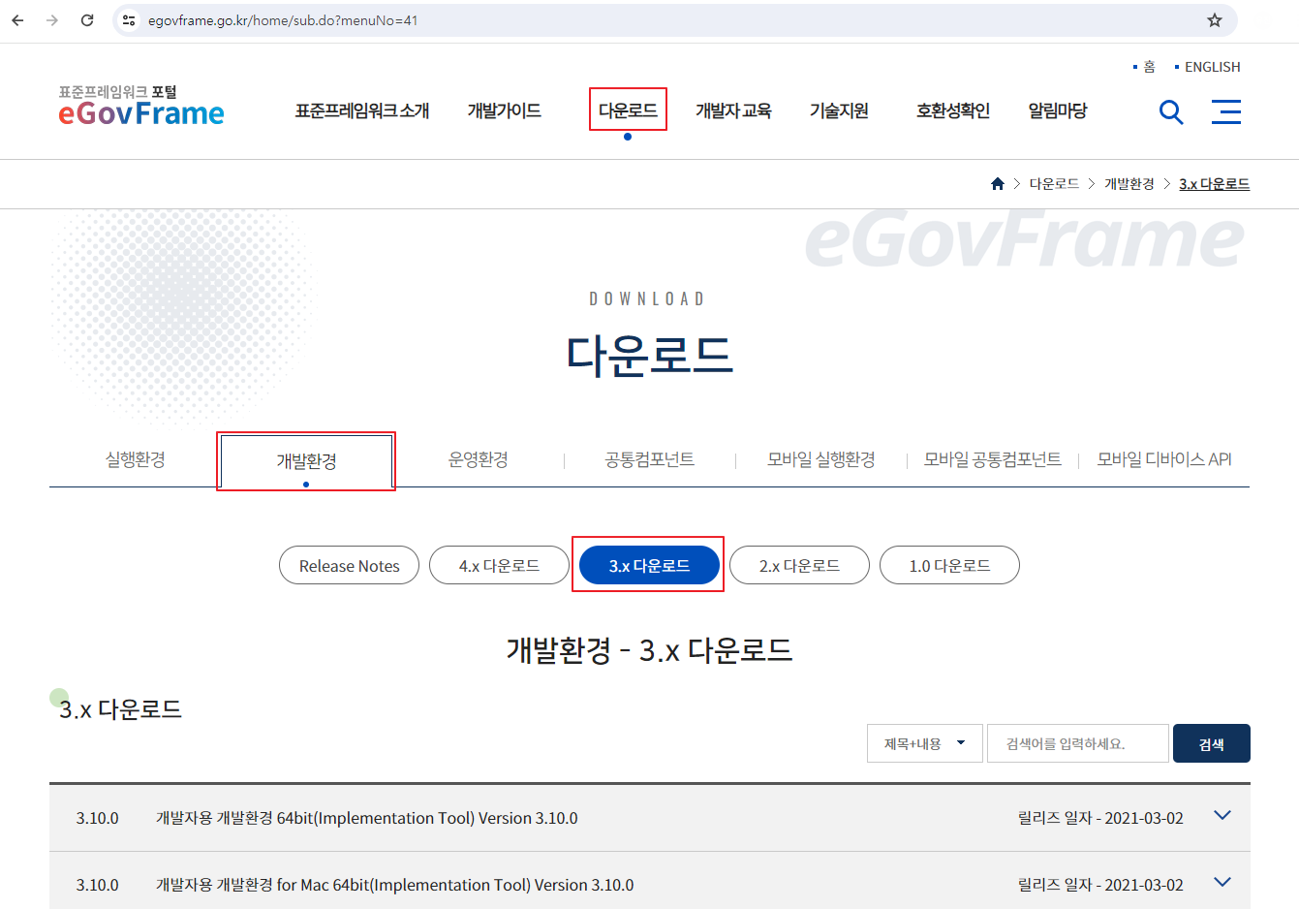Image resolution: width=1299 pixels, height=909 pixels.
Task: Open 개발자 교육 menu
Action: (x=733, y=110)
